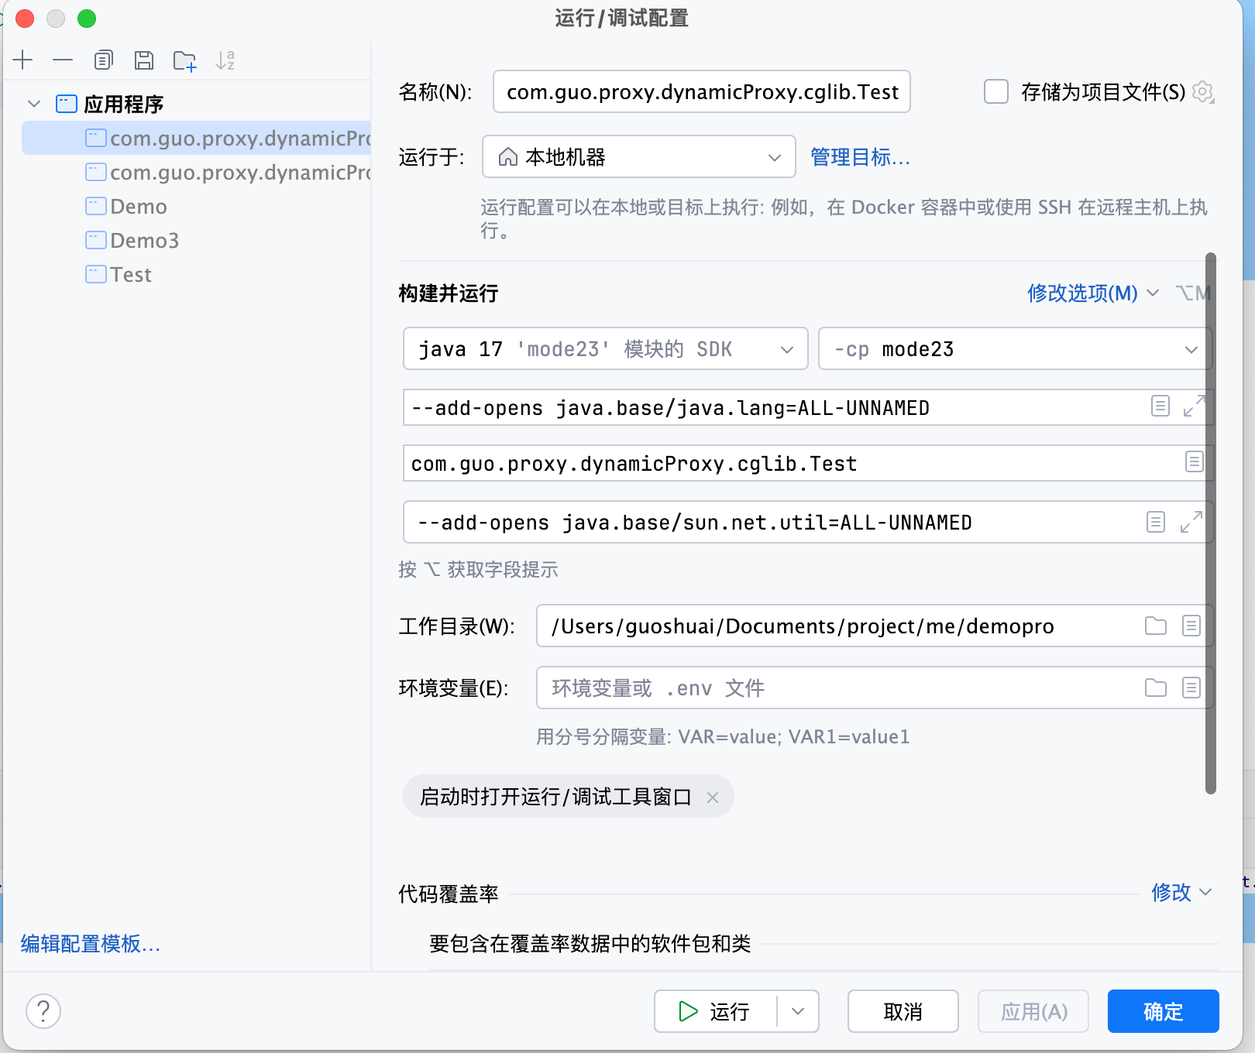The image size is (1255, 1053).
Task: Click the 取消 button
Action: click(903, 1011)
